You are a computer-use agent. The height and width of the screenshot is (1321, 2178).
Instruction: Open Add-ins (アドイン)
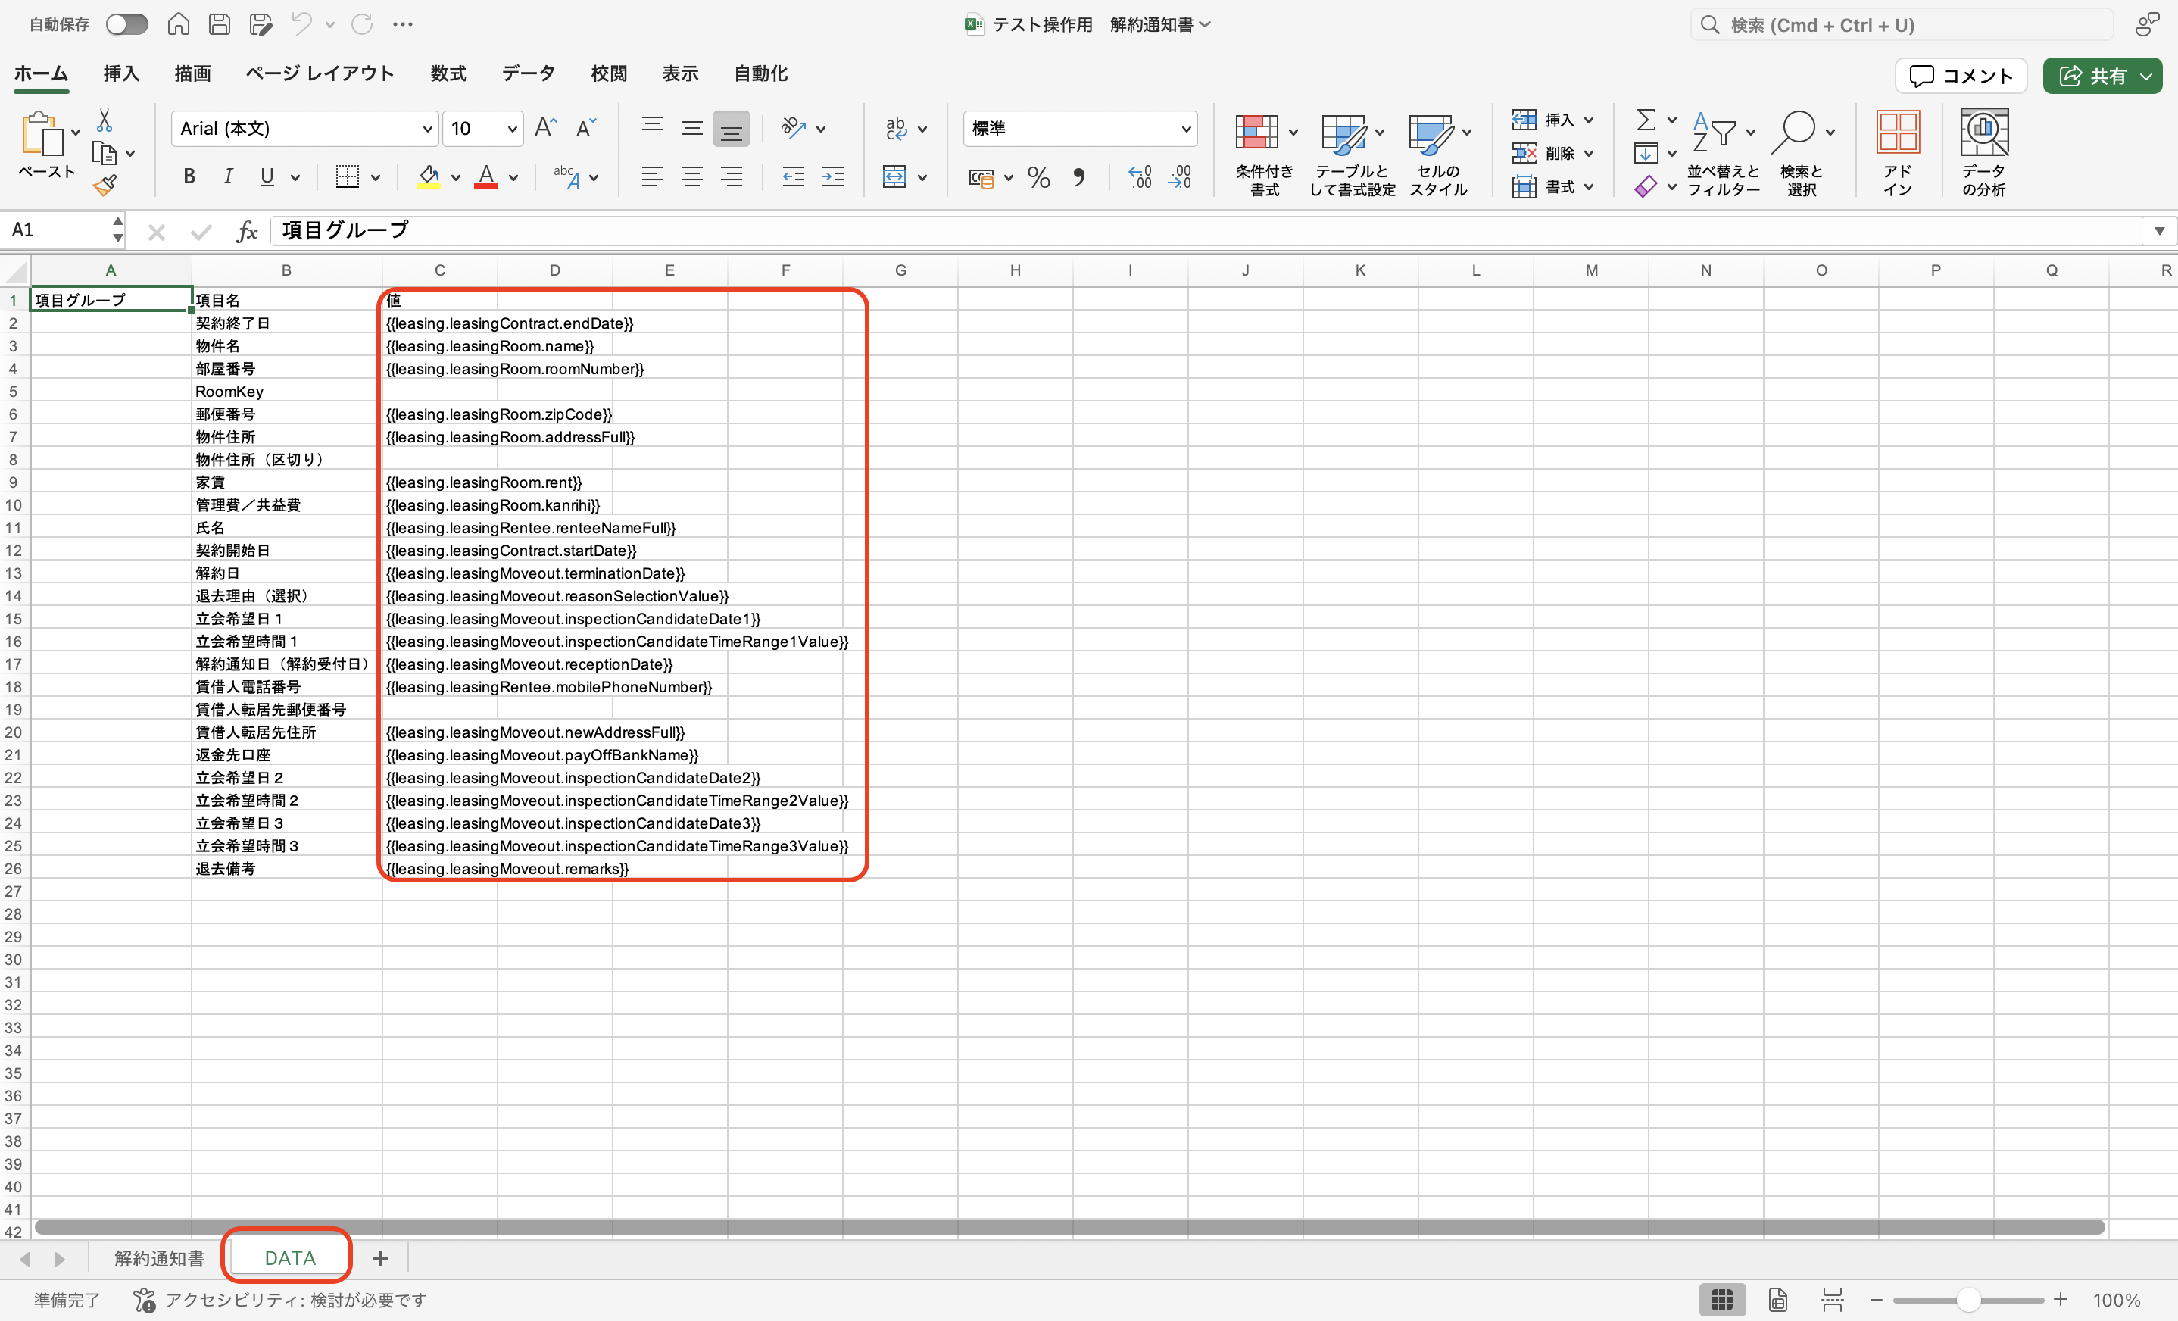coord(1898,153)
